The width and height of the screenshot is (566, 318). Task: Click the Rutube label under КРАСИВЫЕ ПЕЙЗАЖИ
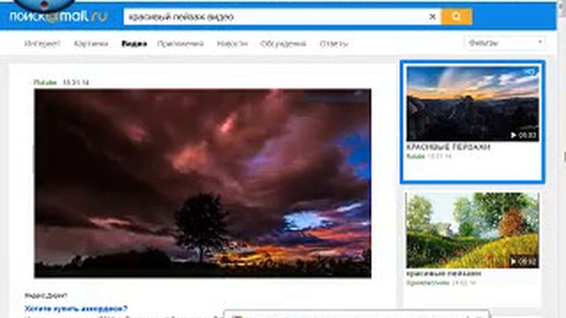(416, 156)
